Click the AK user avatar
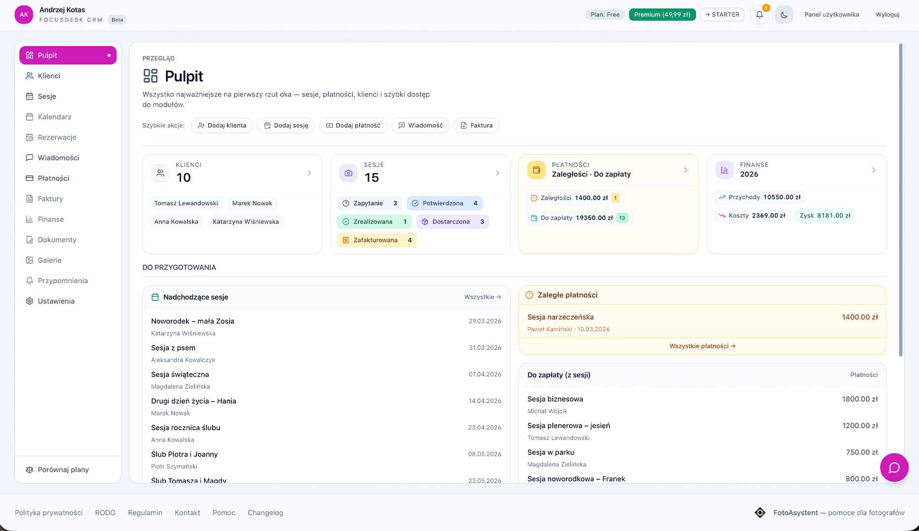The height and width of the screenshot is (531, 919). coord(24,15)
